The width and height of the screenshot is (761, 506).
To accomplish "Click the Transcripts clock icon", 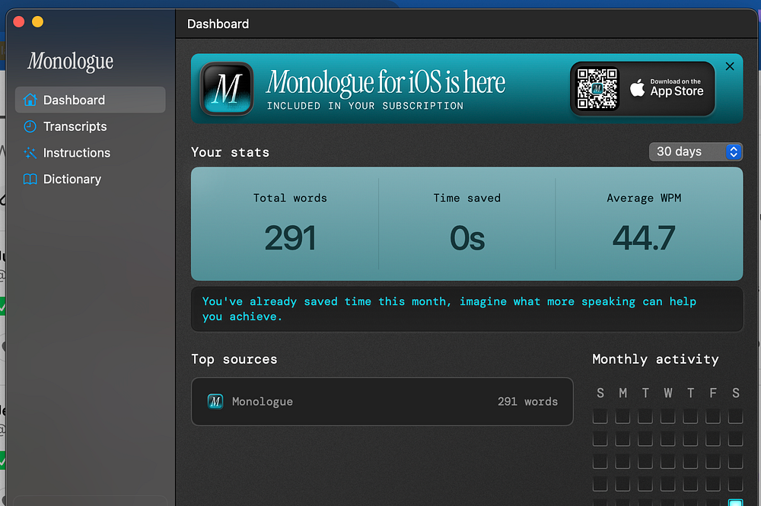I will coord(30,126).
